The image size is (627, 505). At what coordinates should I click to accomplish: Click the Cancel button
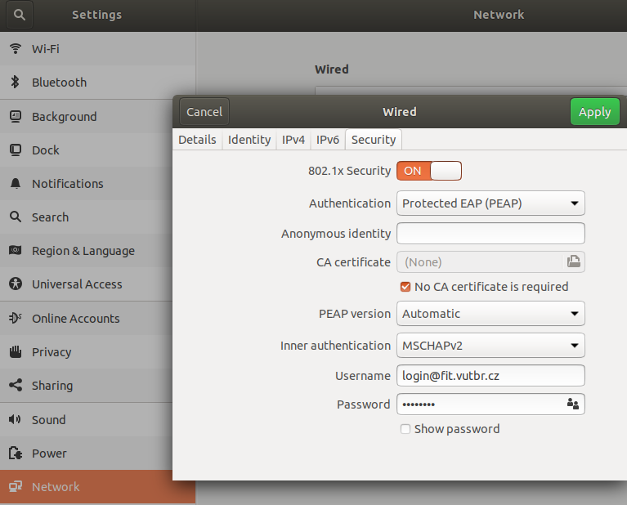204,112
